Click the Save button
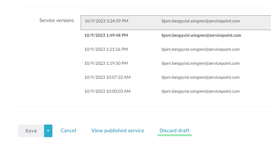271x142 pixels. click(31, 131)
